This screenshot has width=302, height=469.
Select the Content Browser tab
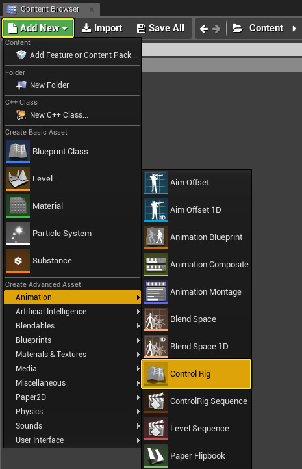[x=51, y=9]
